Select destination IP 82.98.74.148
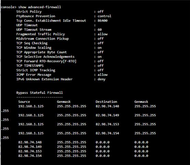The image size is (190, 165). (107, 106)
